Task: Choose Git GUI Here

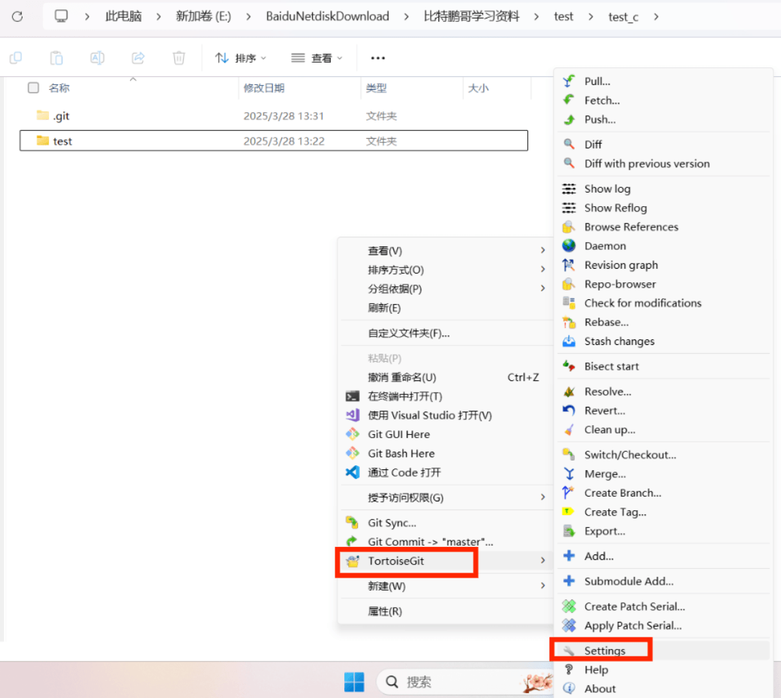Action: [446, 435]
